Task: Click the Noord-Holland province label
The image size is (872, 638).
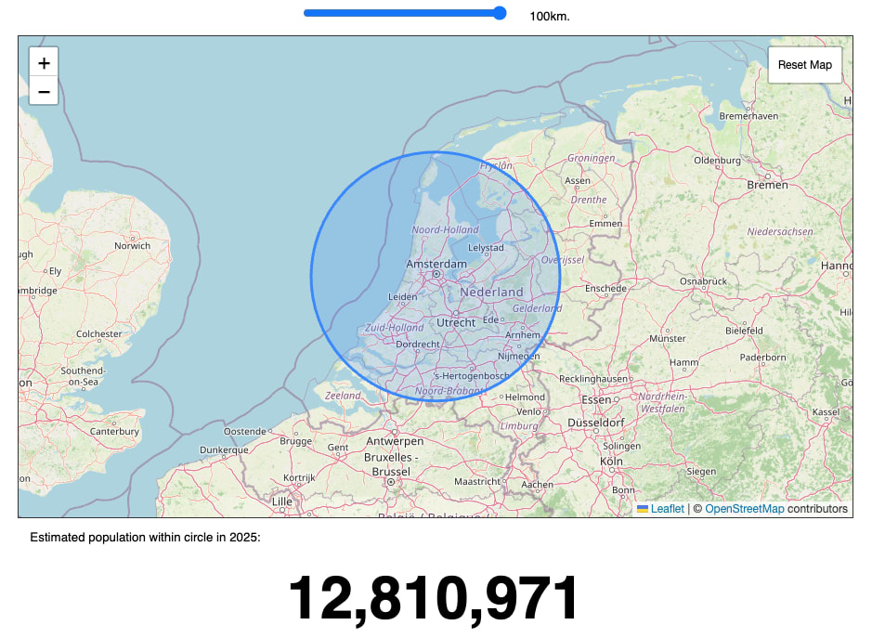Action: pos(445,229)
